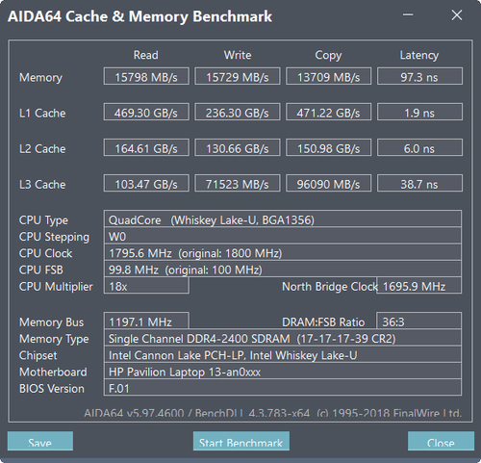The width and height of the screenshot is (481, 463).
Task: Click the CPU Multiplier 18x field
Action: tap(146, 286)
